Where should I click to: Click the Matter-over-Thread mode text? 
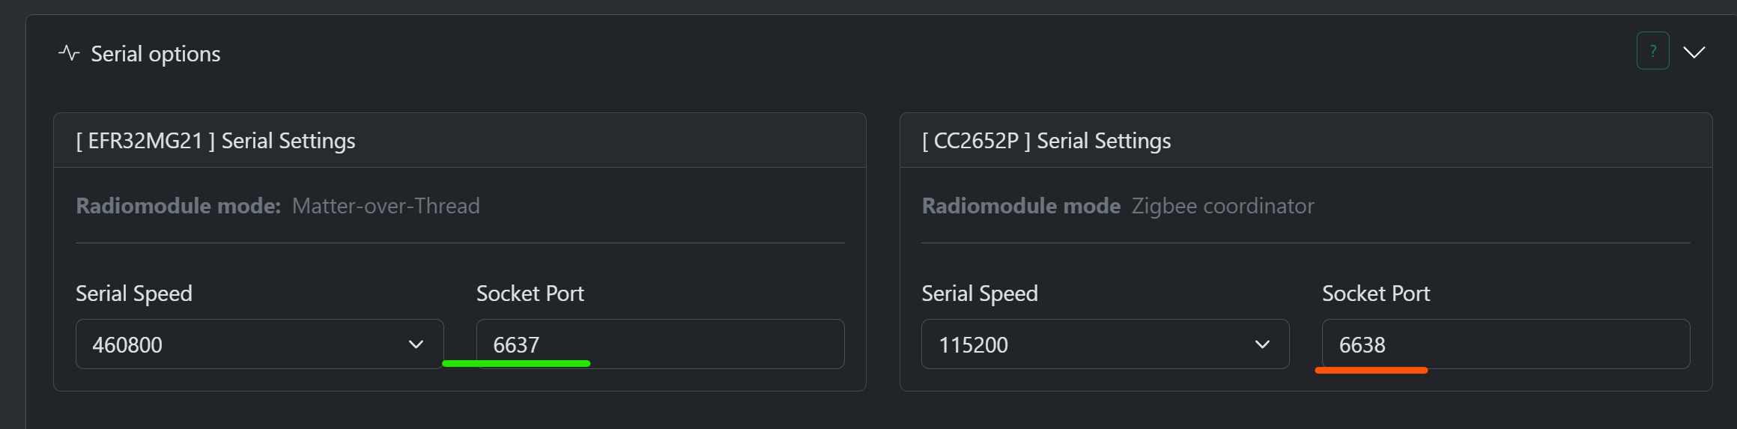386,206
